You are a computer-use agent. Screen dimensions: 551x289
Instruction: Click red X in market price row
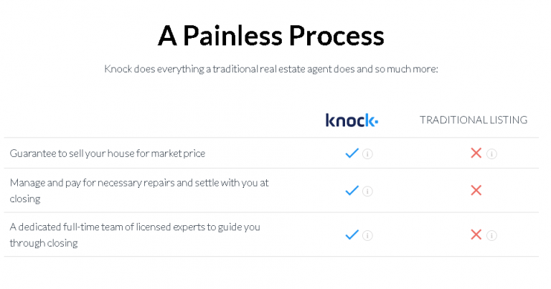(x=476, y=153)
